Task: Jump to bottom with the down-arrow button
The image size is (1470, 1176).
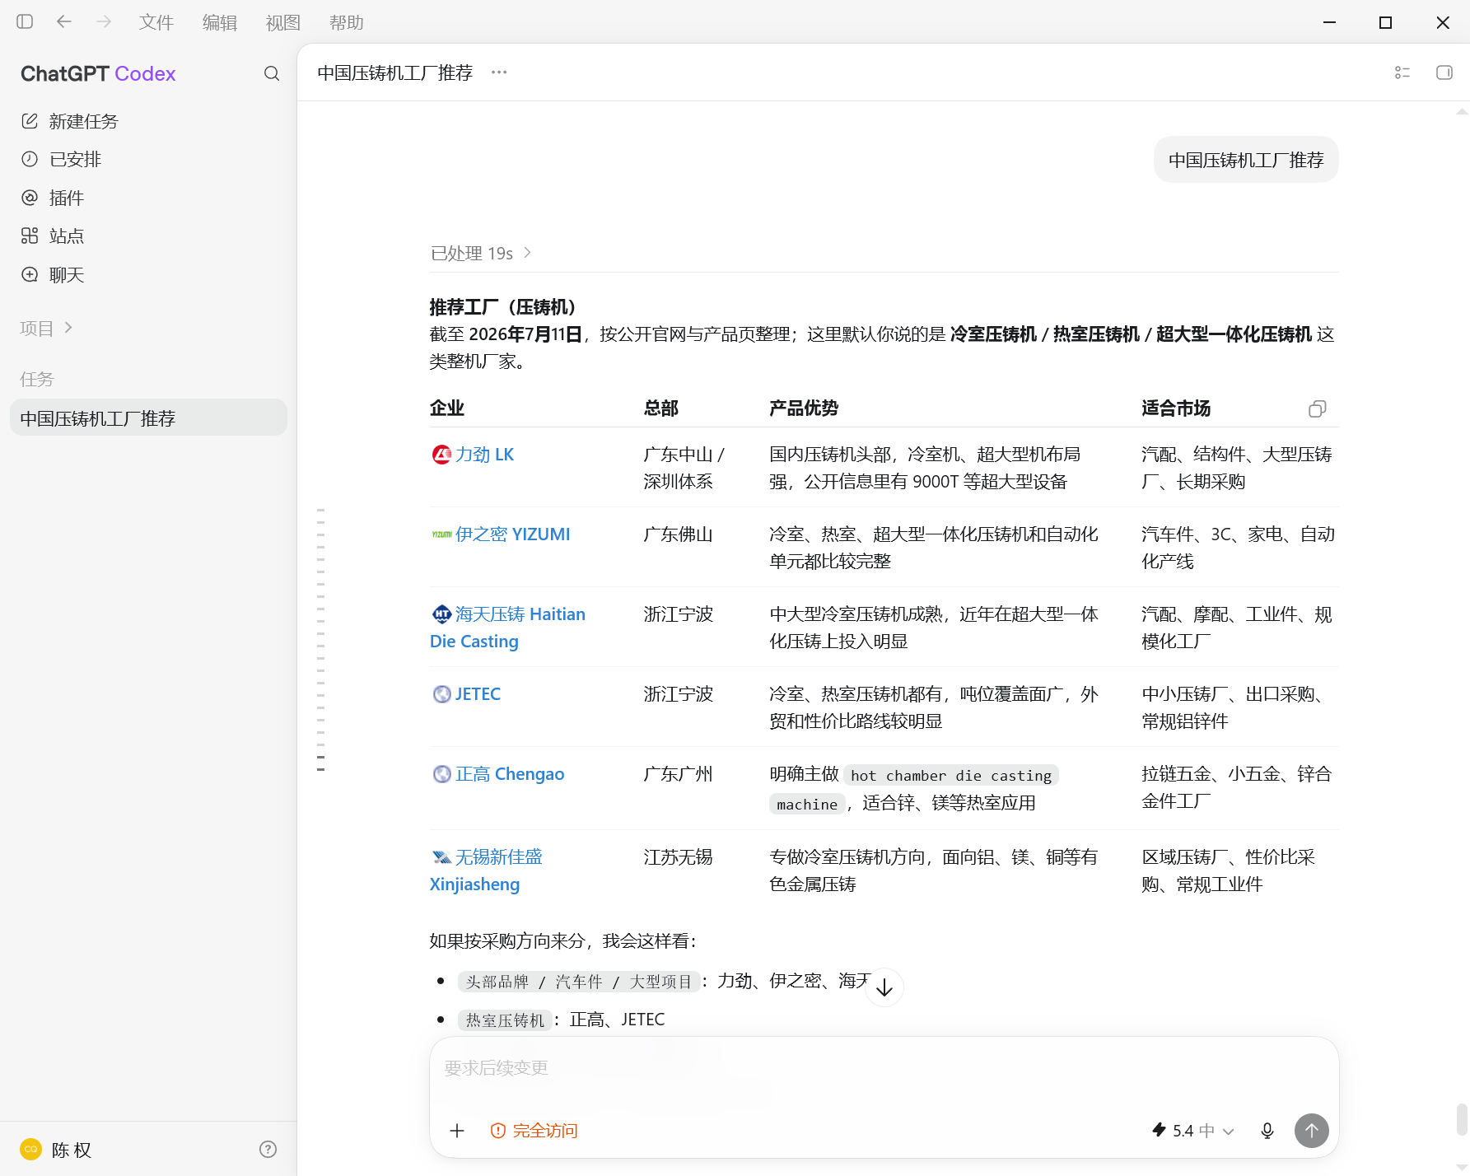Action: [884, 987]
